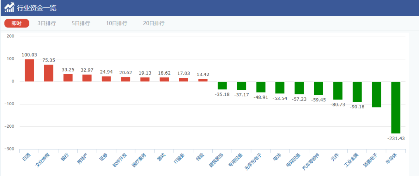Screen dimensions: 419x176
Task: Click the 20.62 value label
Action: point(126,72)
